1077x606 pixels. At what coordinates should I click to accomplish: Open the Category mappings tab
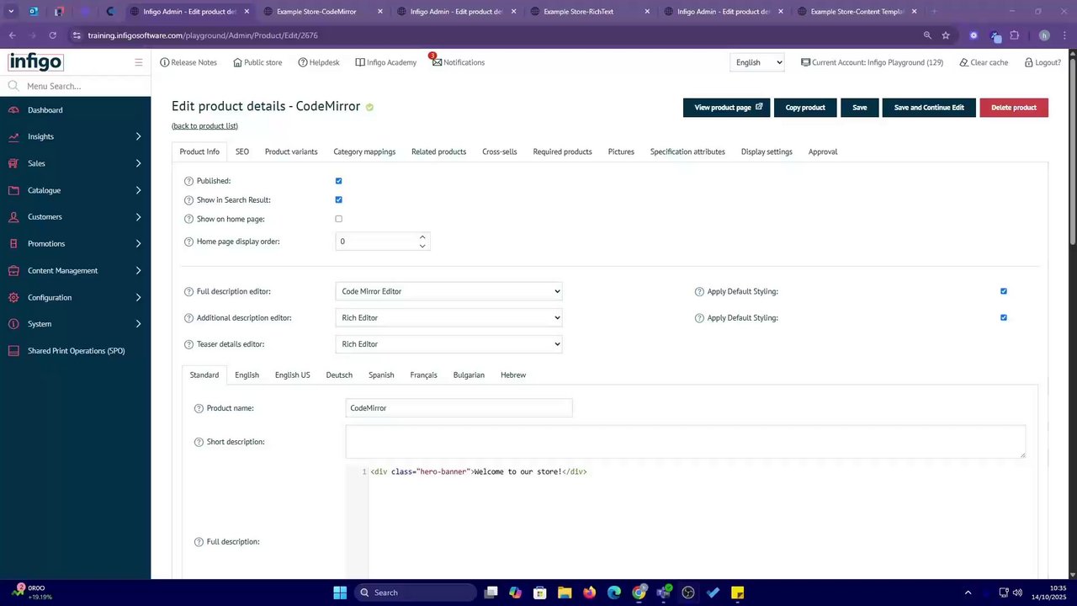click(x=364, y=151)
